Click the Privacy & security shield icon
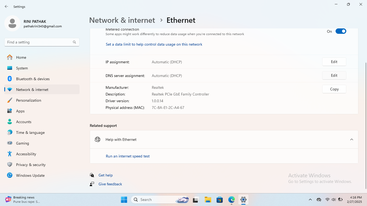The image size is (367, 206). pos(10,165)
